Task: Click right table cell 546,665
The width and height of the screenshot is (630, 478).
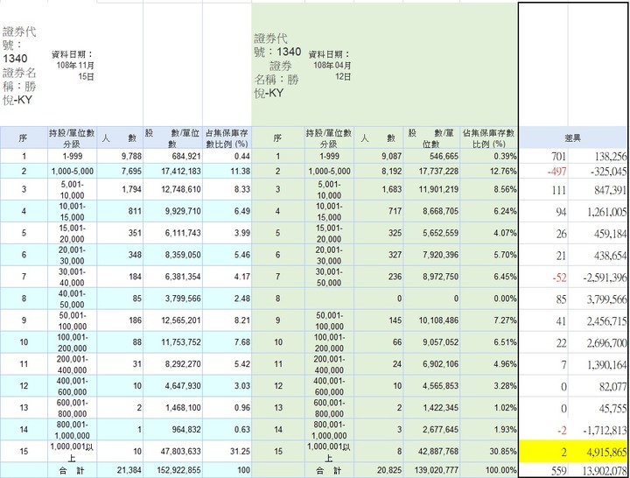Action: point(431,156)
